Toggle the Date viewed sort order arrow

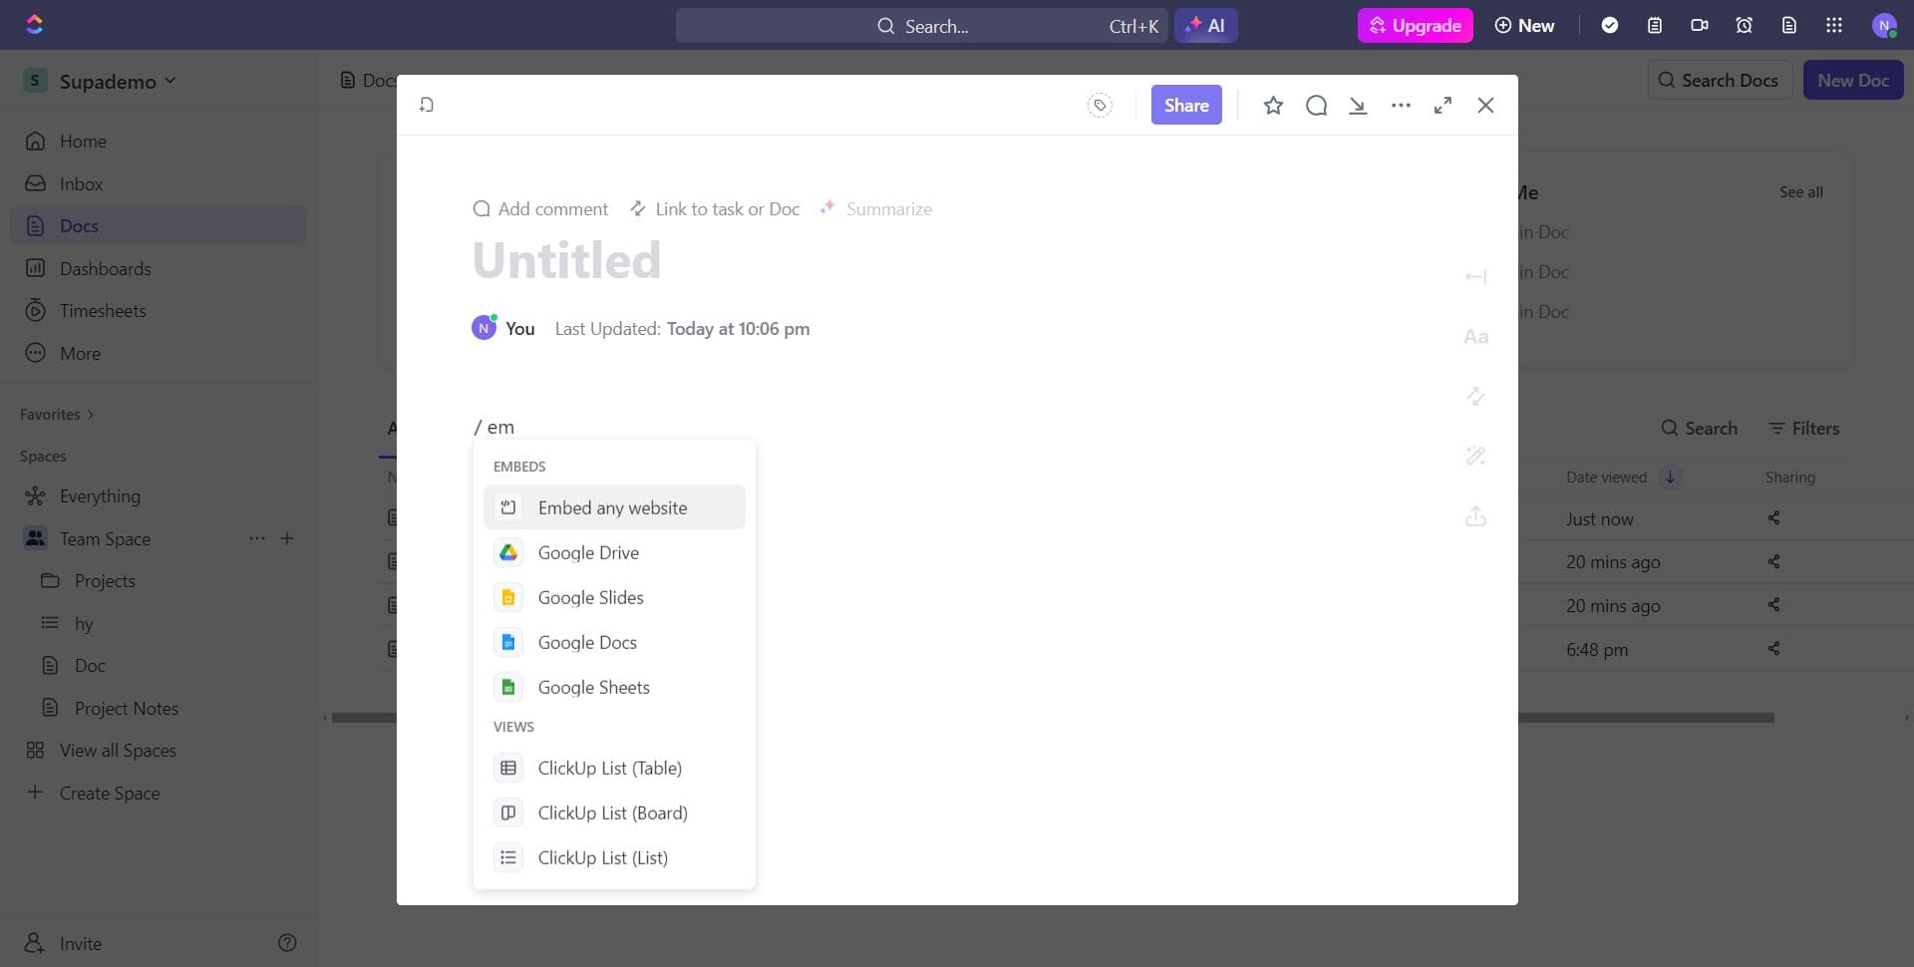(x=1669, y=478)
